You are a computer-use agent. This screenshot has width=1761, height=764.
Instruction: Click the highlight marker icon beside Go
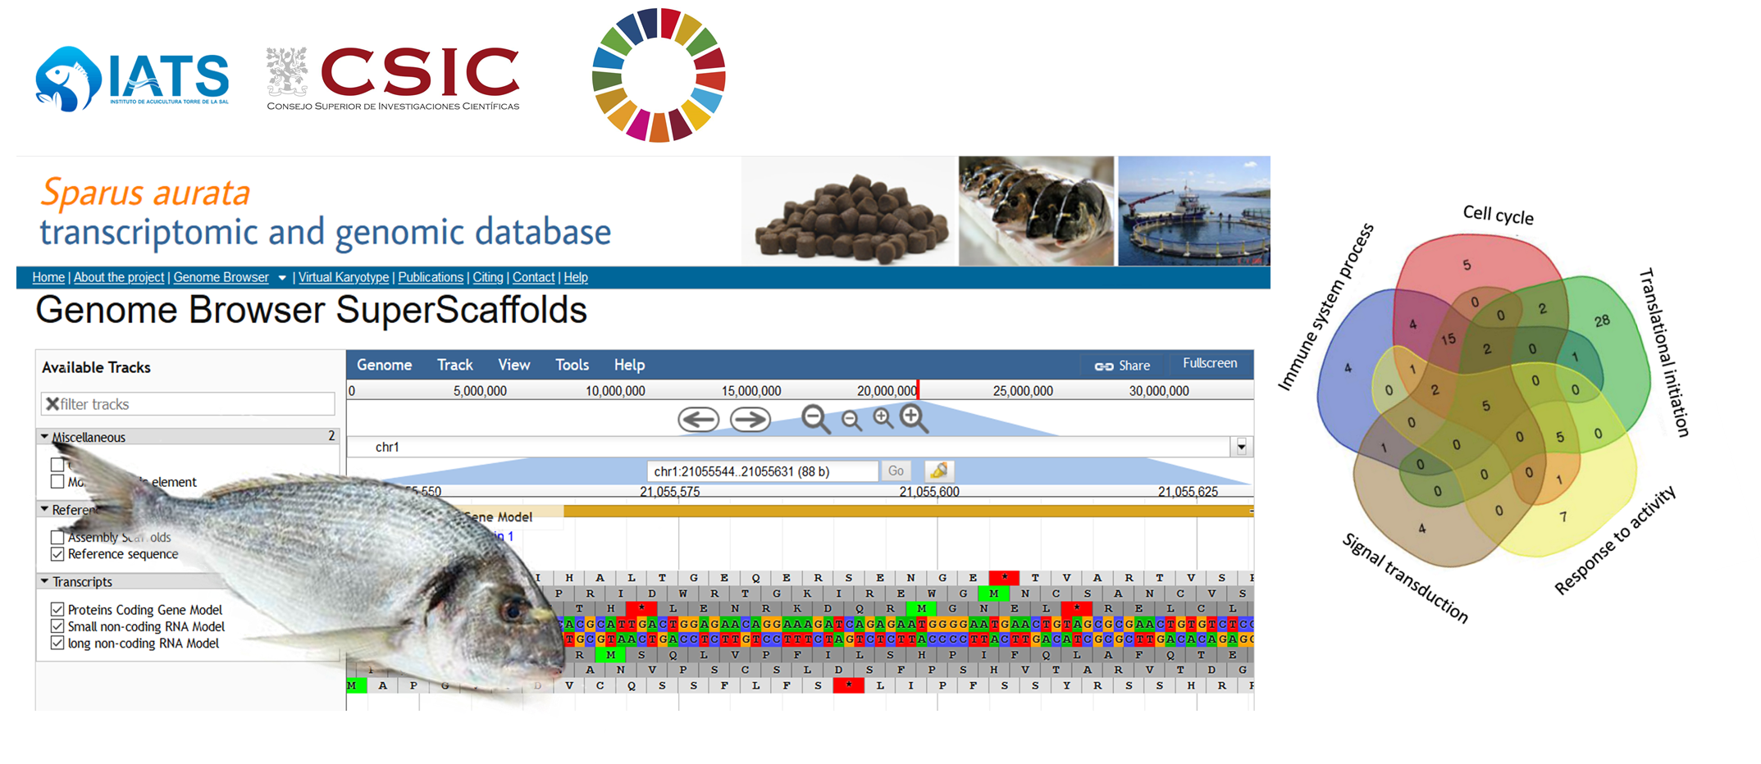click(939, 471)
